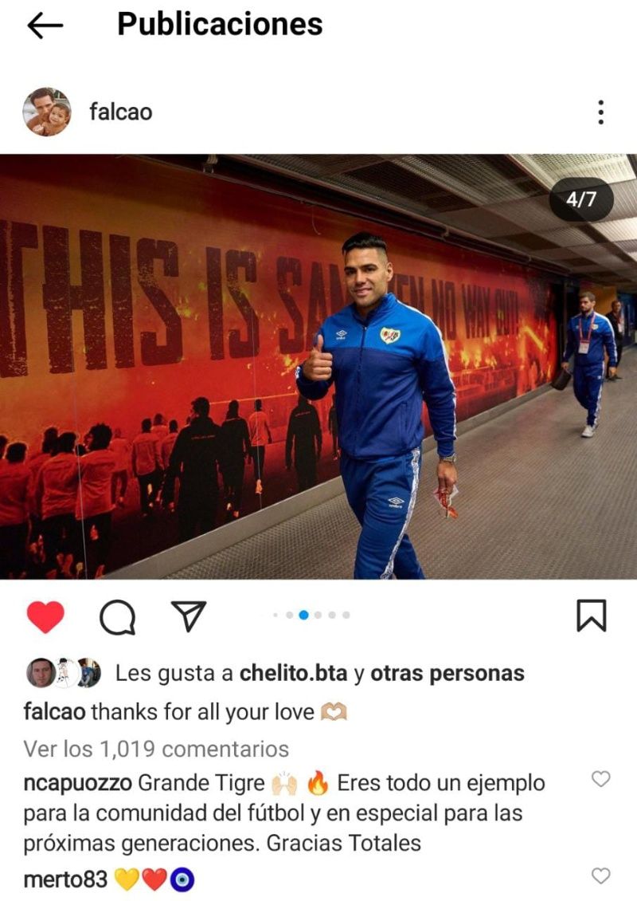Image resolution: width=637 pixels, height=901 pixels.
Task: Go back using the arrow icon
Action: 45,26
